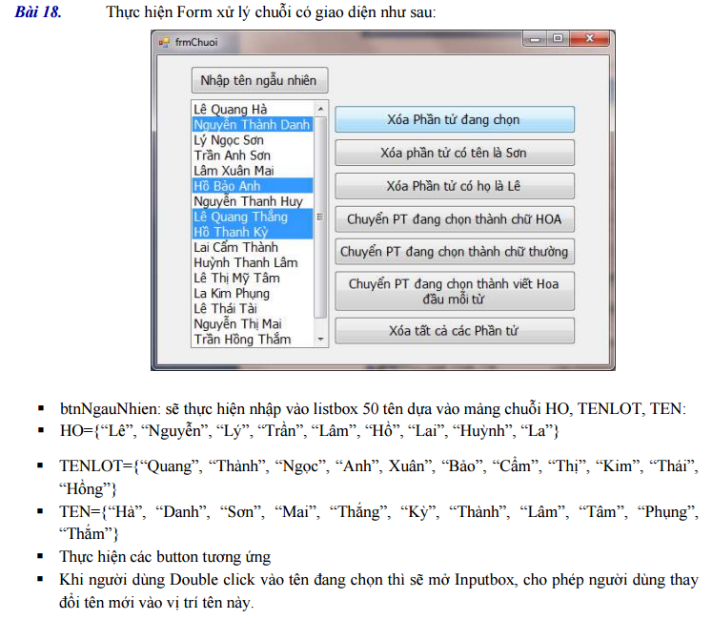Choose 'Lâm Xuân Mai' from the list
Viewport: 712px width, 620px height.
[234, 171]
